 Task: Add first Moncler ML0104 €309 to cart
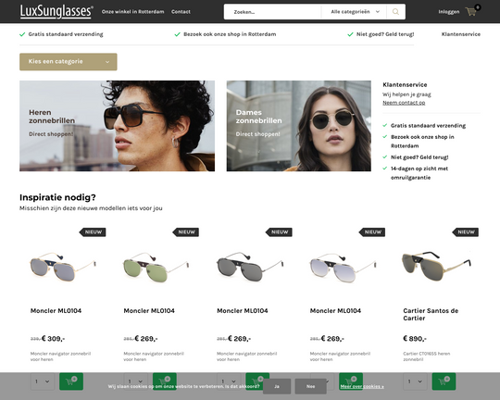tap(71, 381)
